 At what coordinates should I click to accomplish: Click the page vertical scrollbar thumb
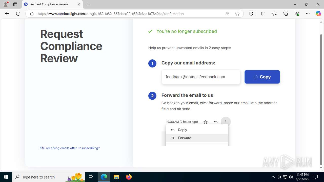321,99
